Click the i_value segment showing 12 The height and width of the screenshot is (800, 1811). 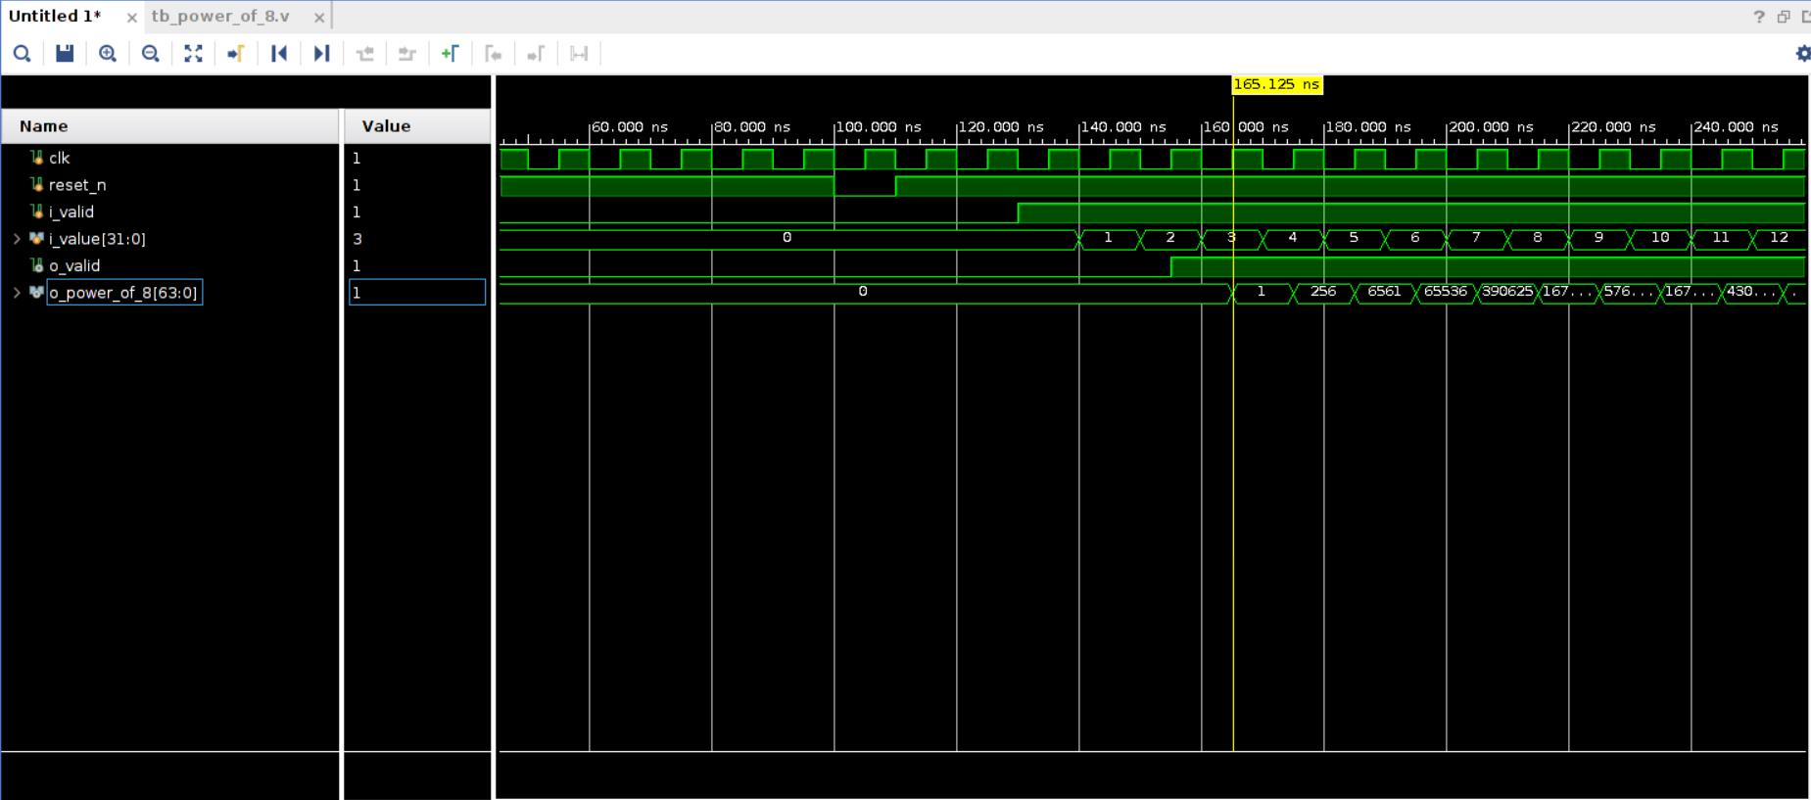click(x=1780, y=238)
